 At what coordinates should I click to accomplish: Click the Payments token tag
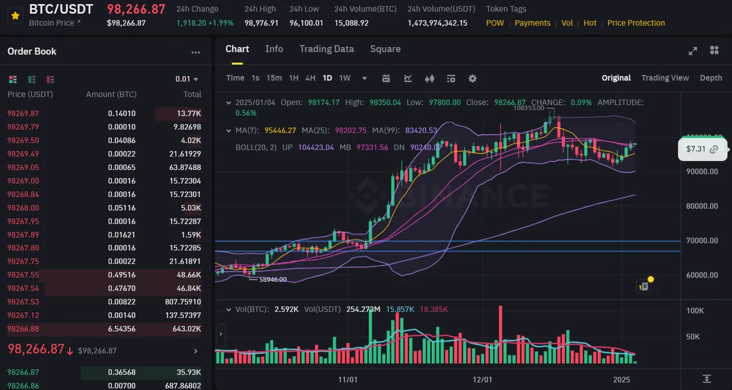532,23
